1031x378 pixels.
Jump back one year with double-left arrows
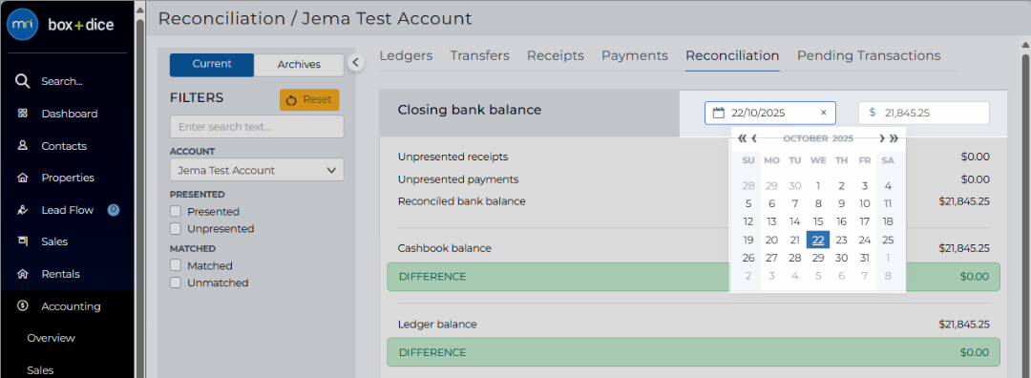743,138
